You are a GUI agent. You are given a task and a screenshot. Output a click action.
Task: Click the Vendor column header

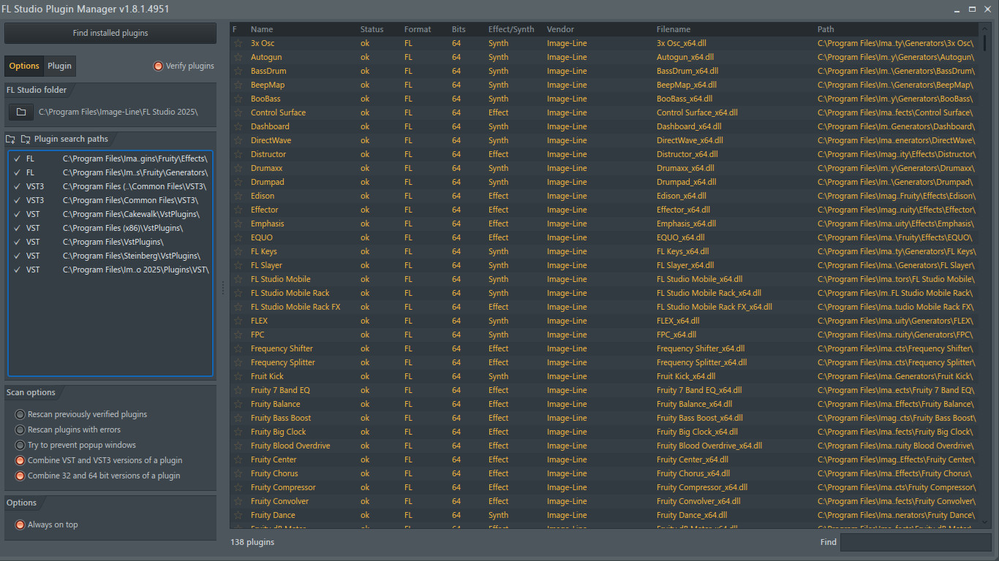pos(560,29)
